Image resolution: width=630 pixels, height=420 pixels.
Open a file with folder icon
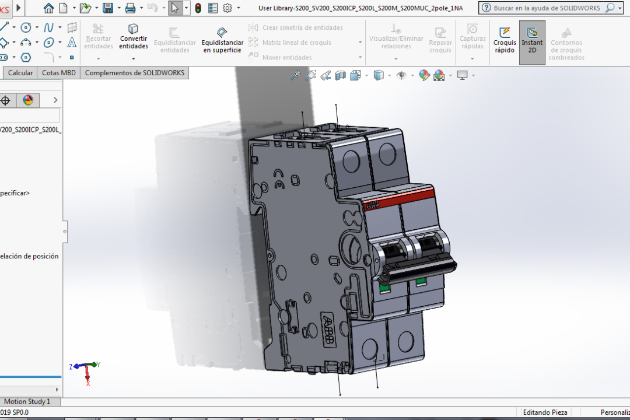(x=85, y=8)
